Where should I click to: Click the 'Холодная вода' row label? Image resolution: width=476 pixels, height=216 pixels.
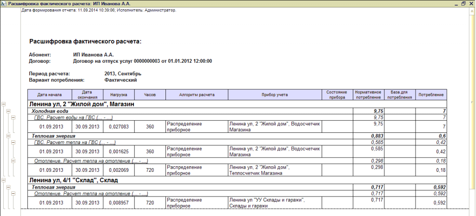[x=50, y=111]
